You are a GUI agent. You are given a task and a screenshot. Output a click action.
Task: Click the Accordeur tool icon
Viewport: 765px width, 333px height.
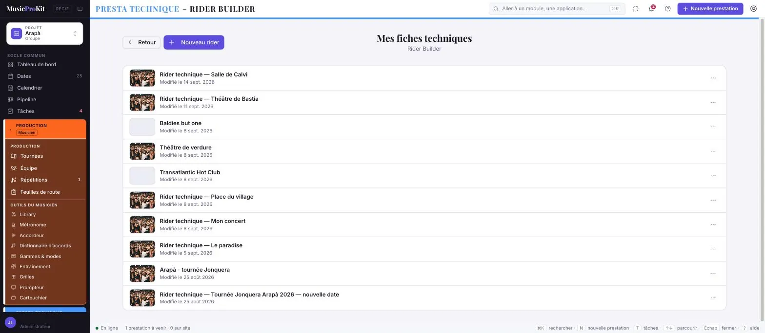[x=14, y=236]
